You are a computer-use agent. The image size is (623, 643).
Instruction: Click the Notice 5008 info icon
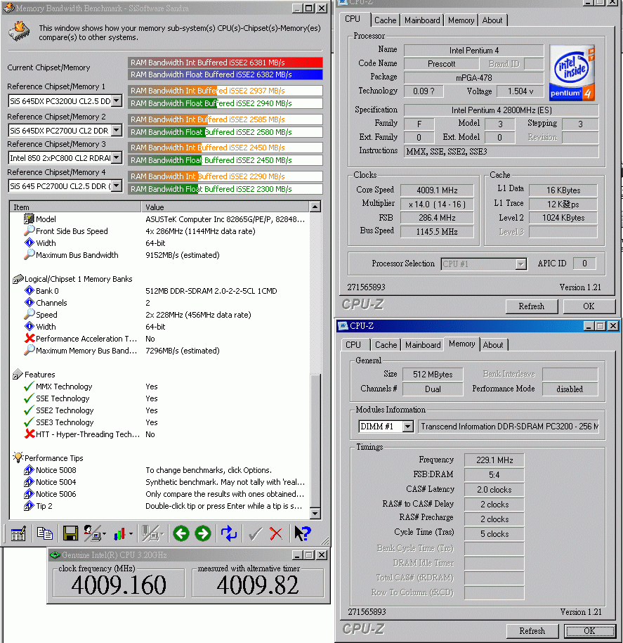pos(29,470)
